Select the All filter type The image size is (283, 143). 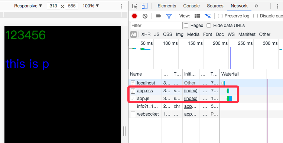[x=134, y=34]
